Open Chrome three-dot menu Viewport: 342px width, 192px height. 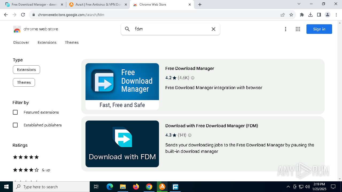pyautogui.click(x=336, y=15)
